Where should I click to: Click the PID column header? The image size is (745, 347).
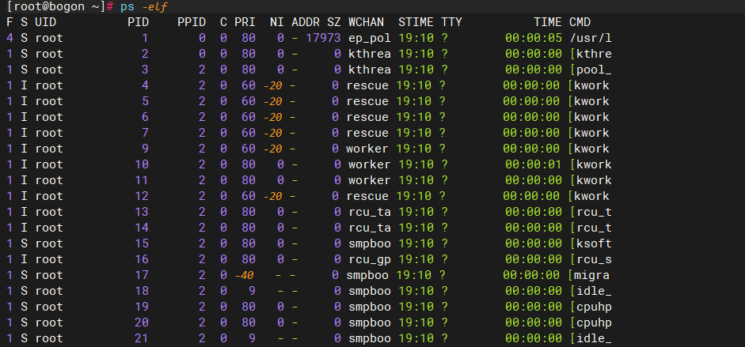click(138, 22)
